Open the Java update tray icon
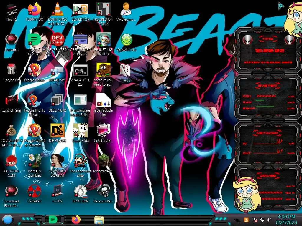 tap(246, 220)
